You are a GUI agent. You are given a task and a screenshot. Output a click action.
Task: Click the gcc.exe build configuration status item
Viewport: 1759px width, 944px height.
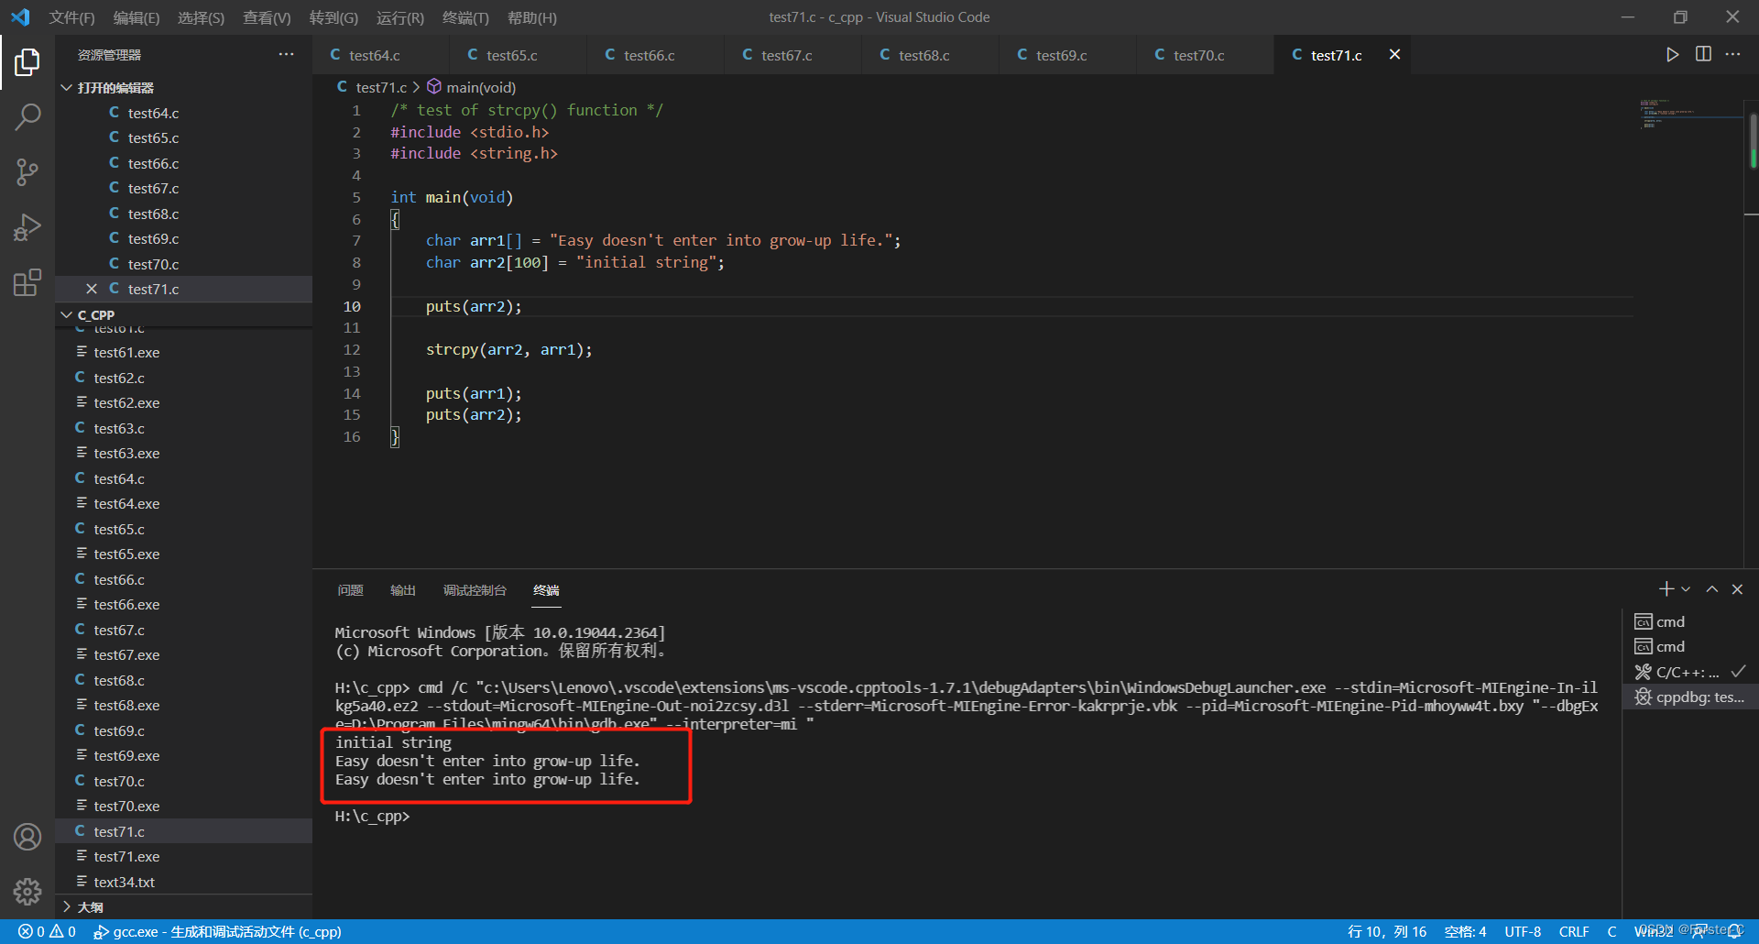[218, 931]
